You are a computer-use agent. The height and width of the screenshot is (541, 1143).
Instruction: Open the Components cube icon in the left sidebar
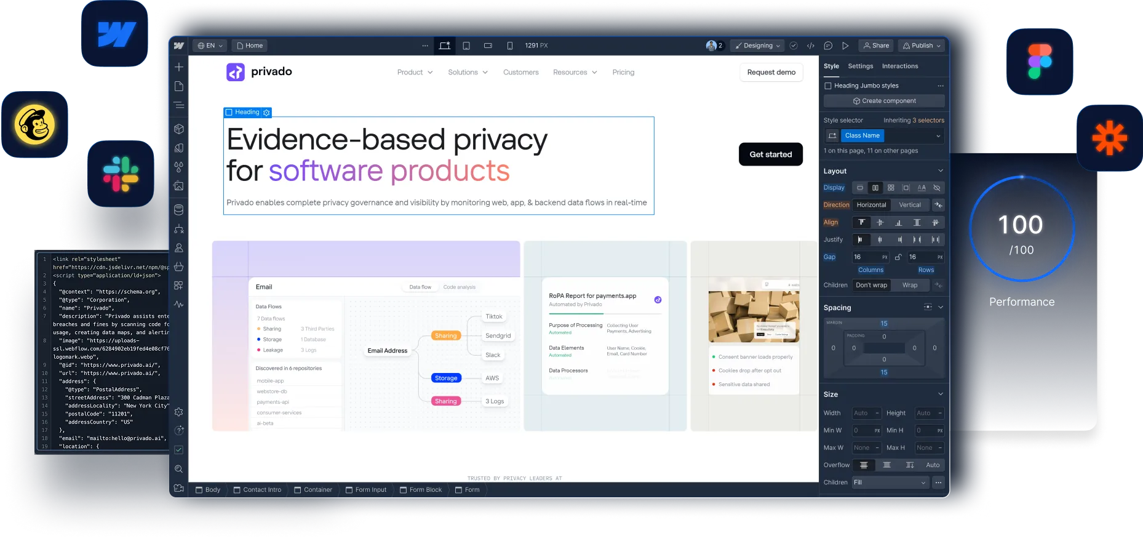tap(179, 129)
